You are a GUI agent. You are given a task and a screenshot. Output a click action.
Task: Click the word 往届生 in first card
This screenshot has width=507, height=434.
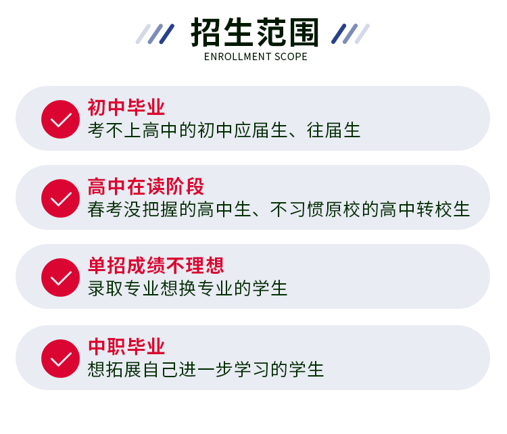(333, 130)
